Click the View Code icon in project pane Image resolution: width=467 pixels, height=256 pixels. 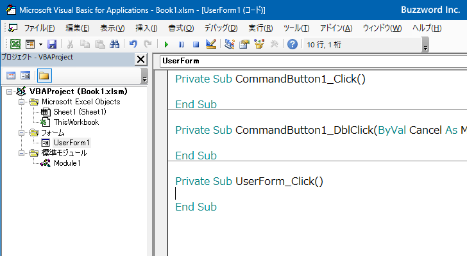[x=11, y=76]
